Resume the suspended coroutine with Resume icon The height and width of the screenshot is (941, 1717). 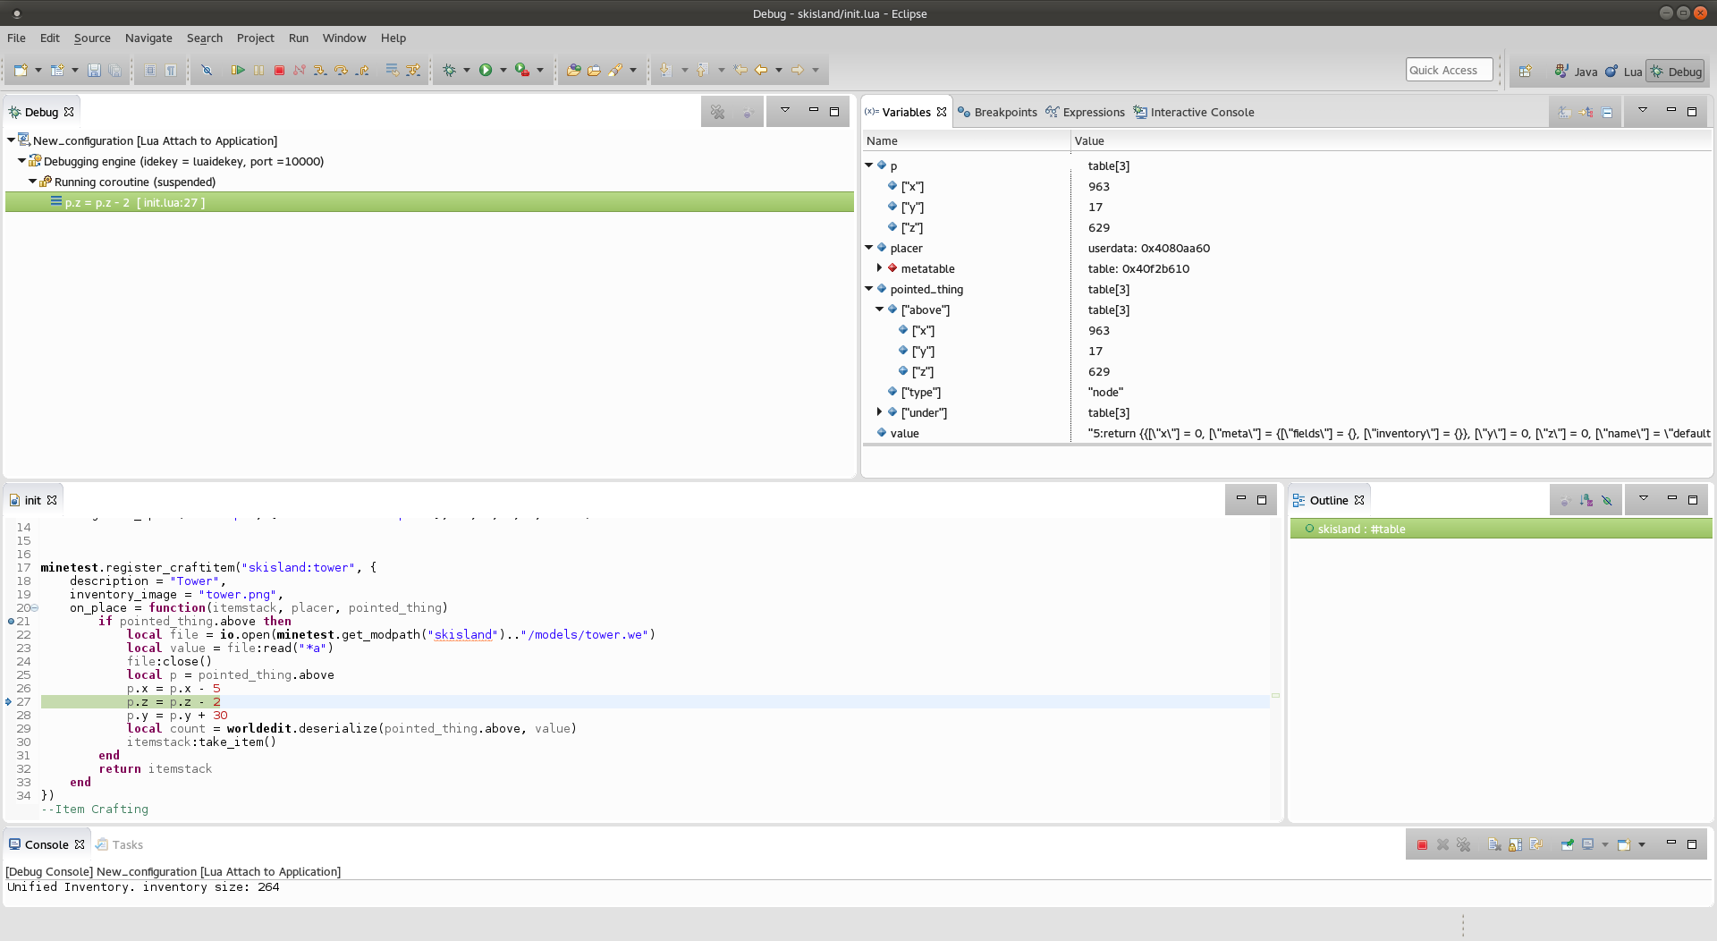(238, 70)
